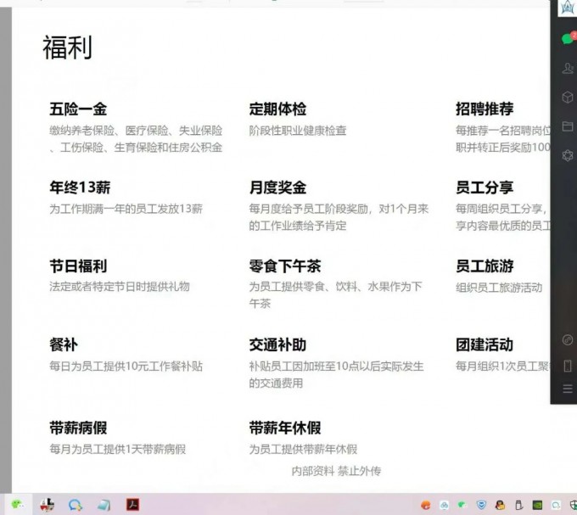577x515 pixels.
Task: Click text 法定或者特定节日时提供礼物
Action: click(120, 287)
